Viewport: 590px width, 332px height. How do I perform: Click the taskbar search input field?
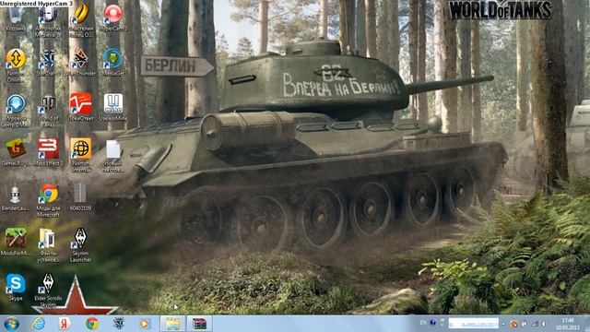[473, 323]
